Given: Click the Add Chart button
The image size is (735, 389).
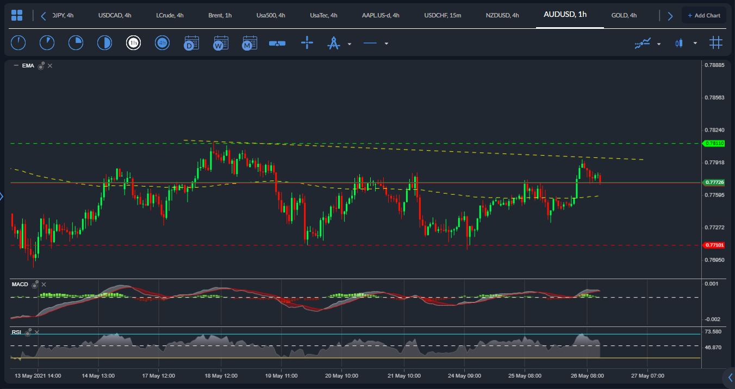Looking at the screenshot, I should point(703,15).
